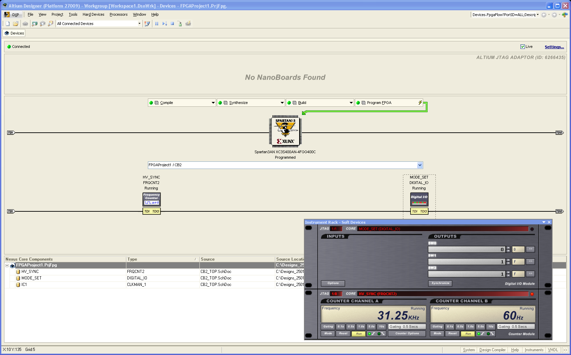Image resolution: width=571 pixels, height=355 pixels.
Task: Click the back navigation arrow icon
Action: (544, 15)
